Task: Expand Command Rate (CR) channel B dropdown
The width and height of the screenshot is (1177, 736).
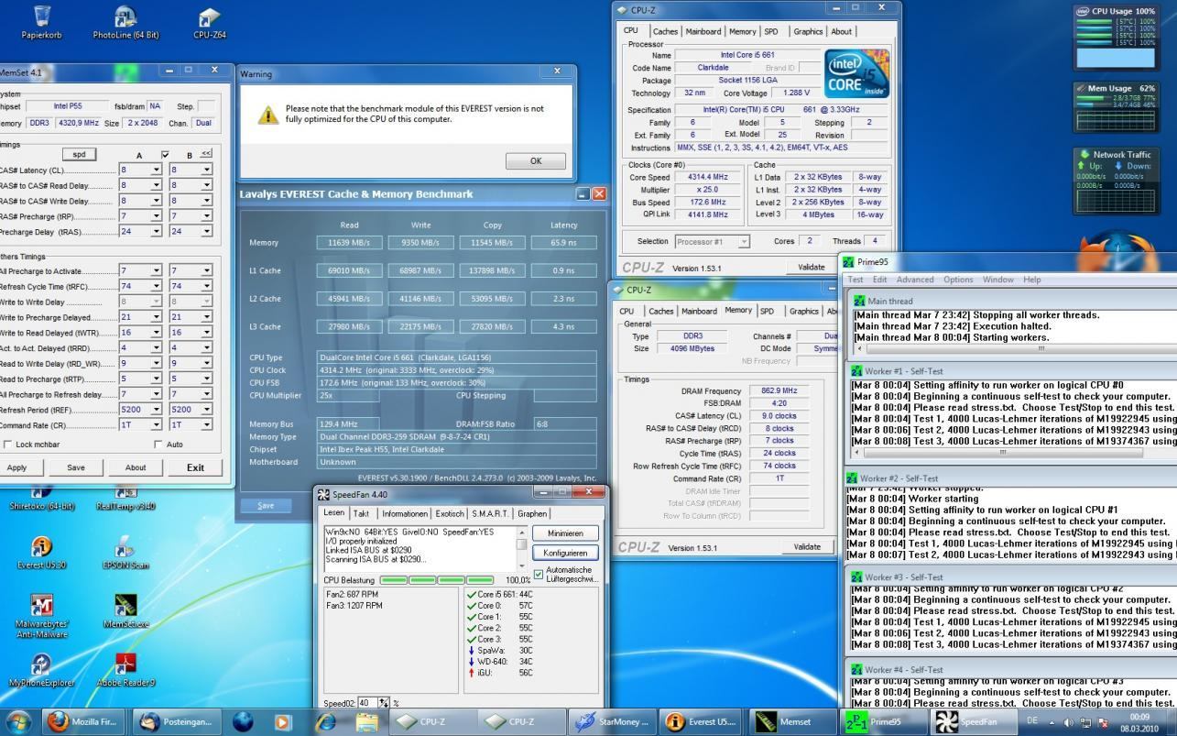Action: click(207, 425)
